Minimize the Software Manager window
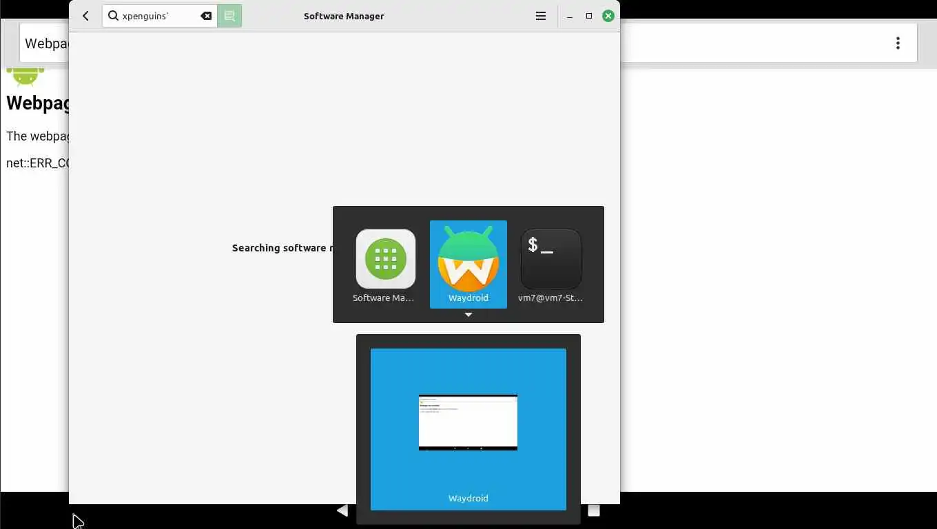 coord(570,16)
